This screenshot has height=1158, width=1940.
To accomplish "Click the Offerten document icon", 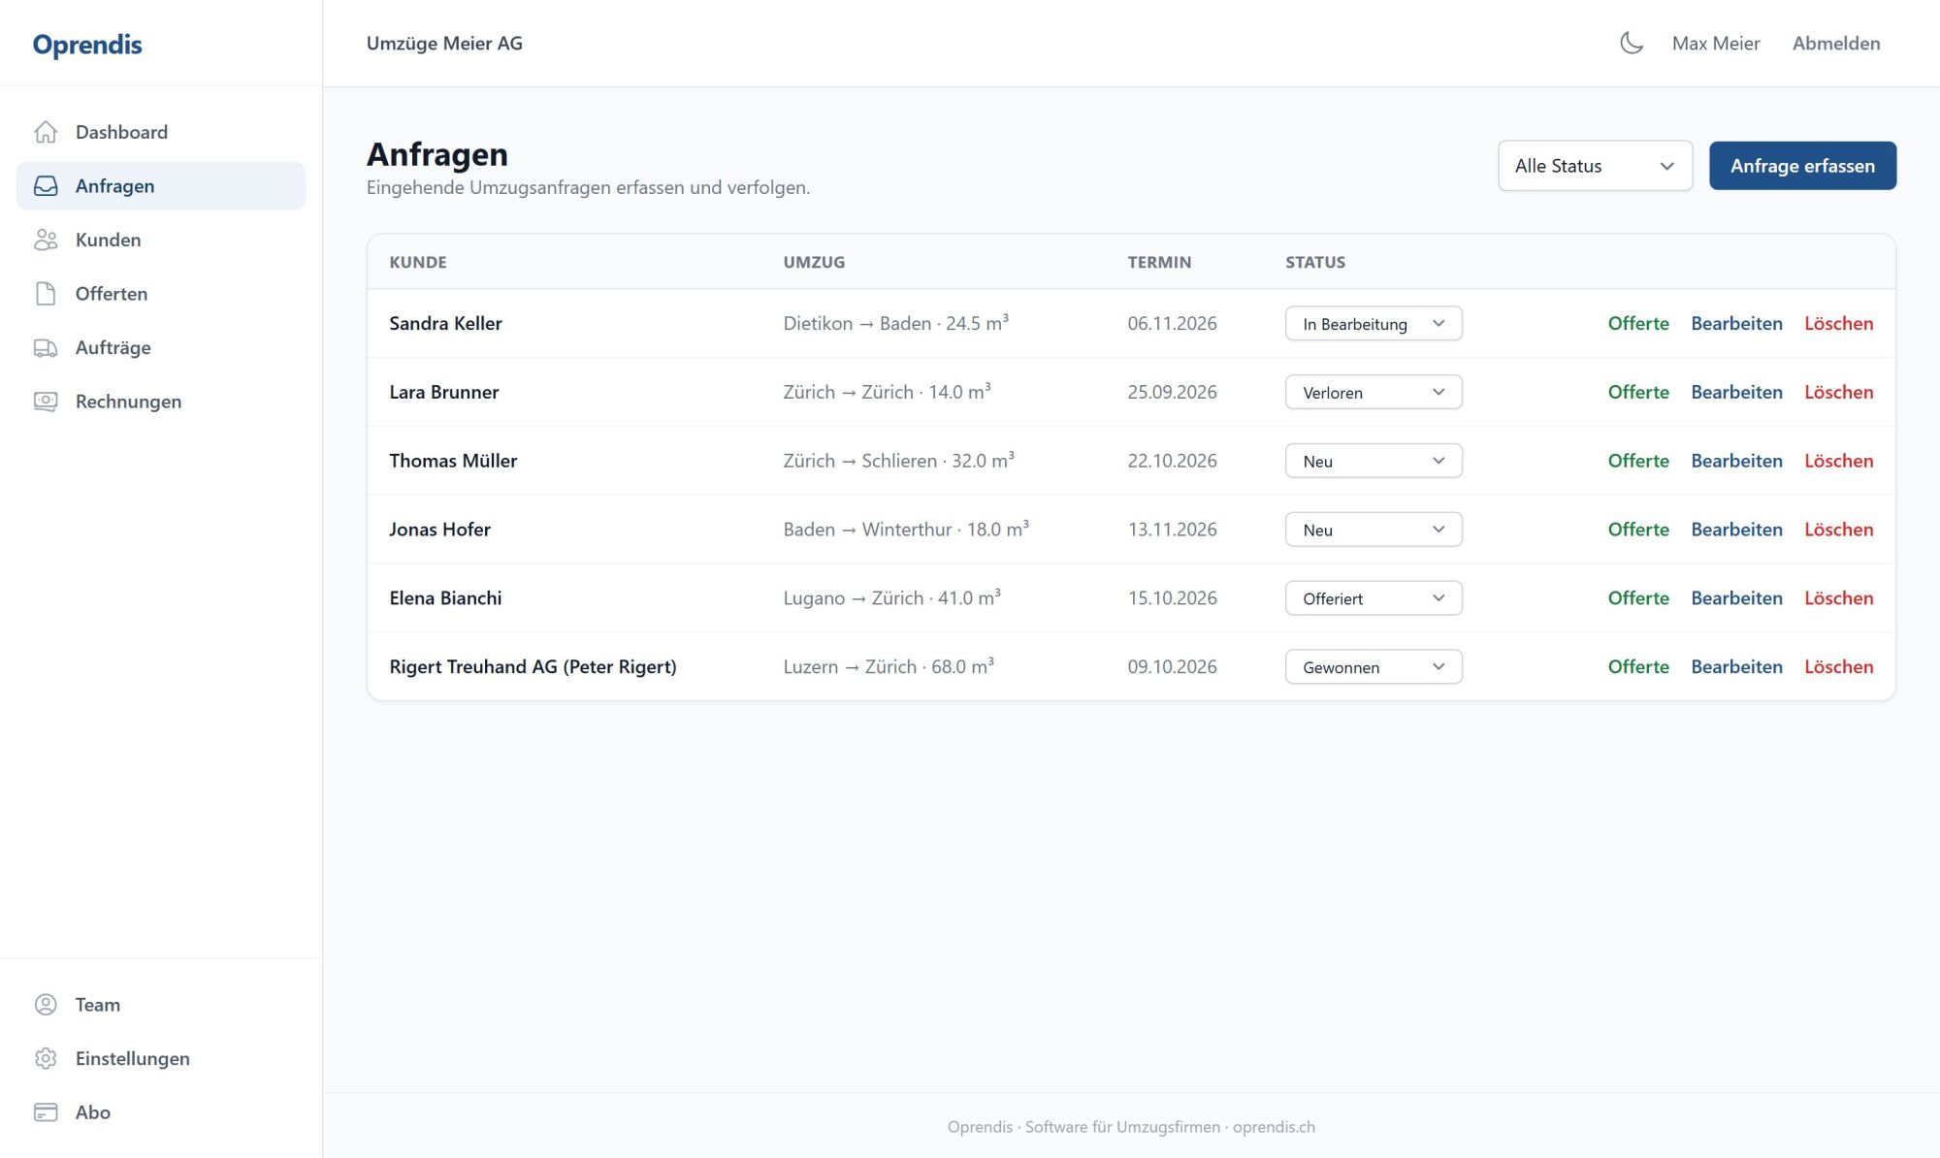I will pos(46,294).
